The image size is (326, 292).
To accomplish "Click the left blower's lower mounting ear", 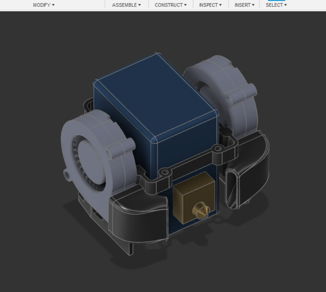I will (x=67, y=175).
